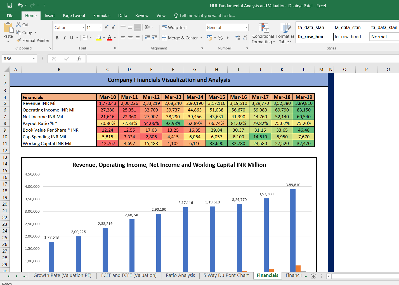Image resolution: width=399 pixels, height=285 pixels.
Task: Open Format as Table menu
Action: click(285, 34)
